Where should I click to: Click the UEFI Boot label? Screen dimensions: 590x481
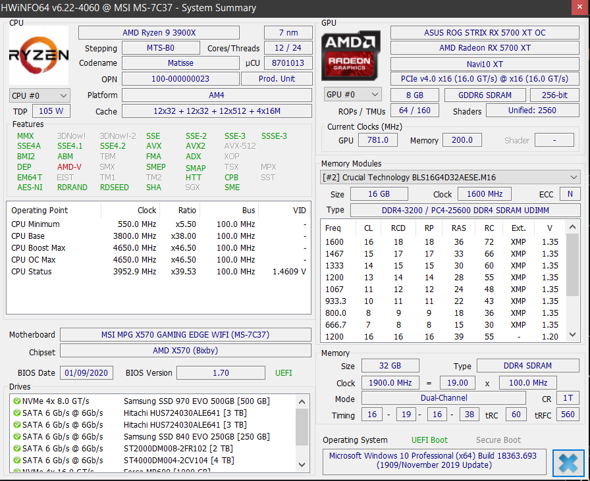tap(429, 440)
